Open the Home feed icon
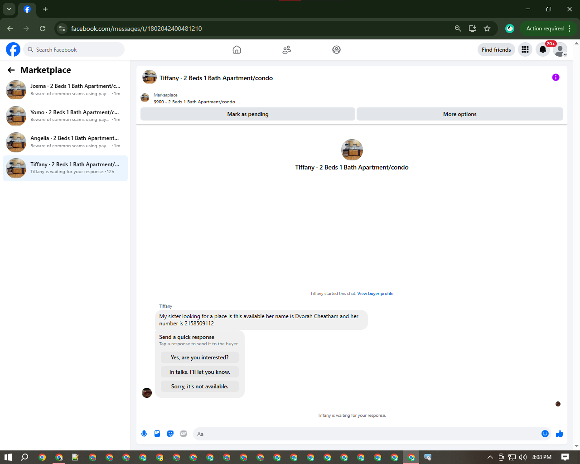 click(237, 50)
